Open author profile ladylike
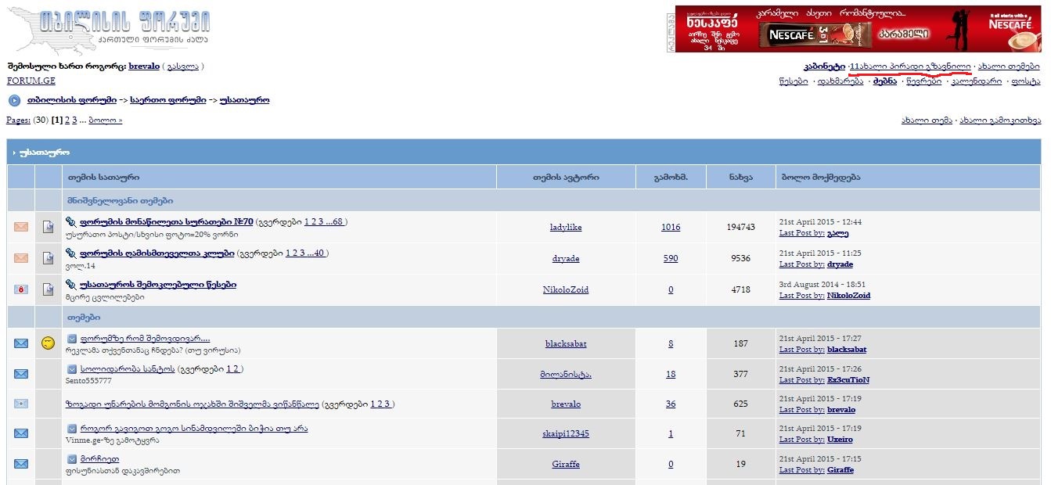This screenshot has width=1051, height=485. pos(566,227)
